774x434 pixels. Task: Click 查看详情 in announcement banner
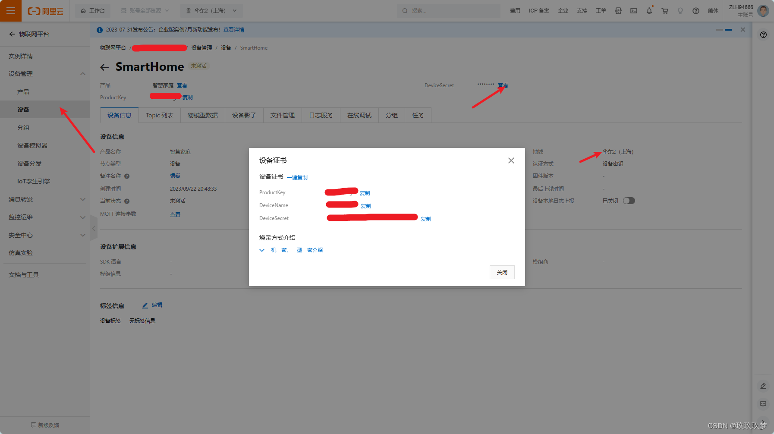tap(234, 30)
